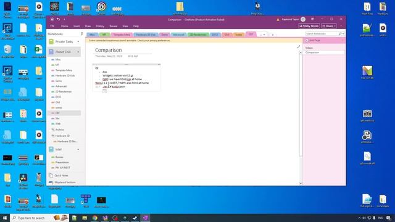Click the page scrollbar down arrow
Image resolution: width=395 pixels, height=222 pixels.
click(x=301, y=184)
